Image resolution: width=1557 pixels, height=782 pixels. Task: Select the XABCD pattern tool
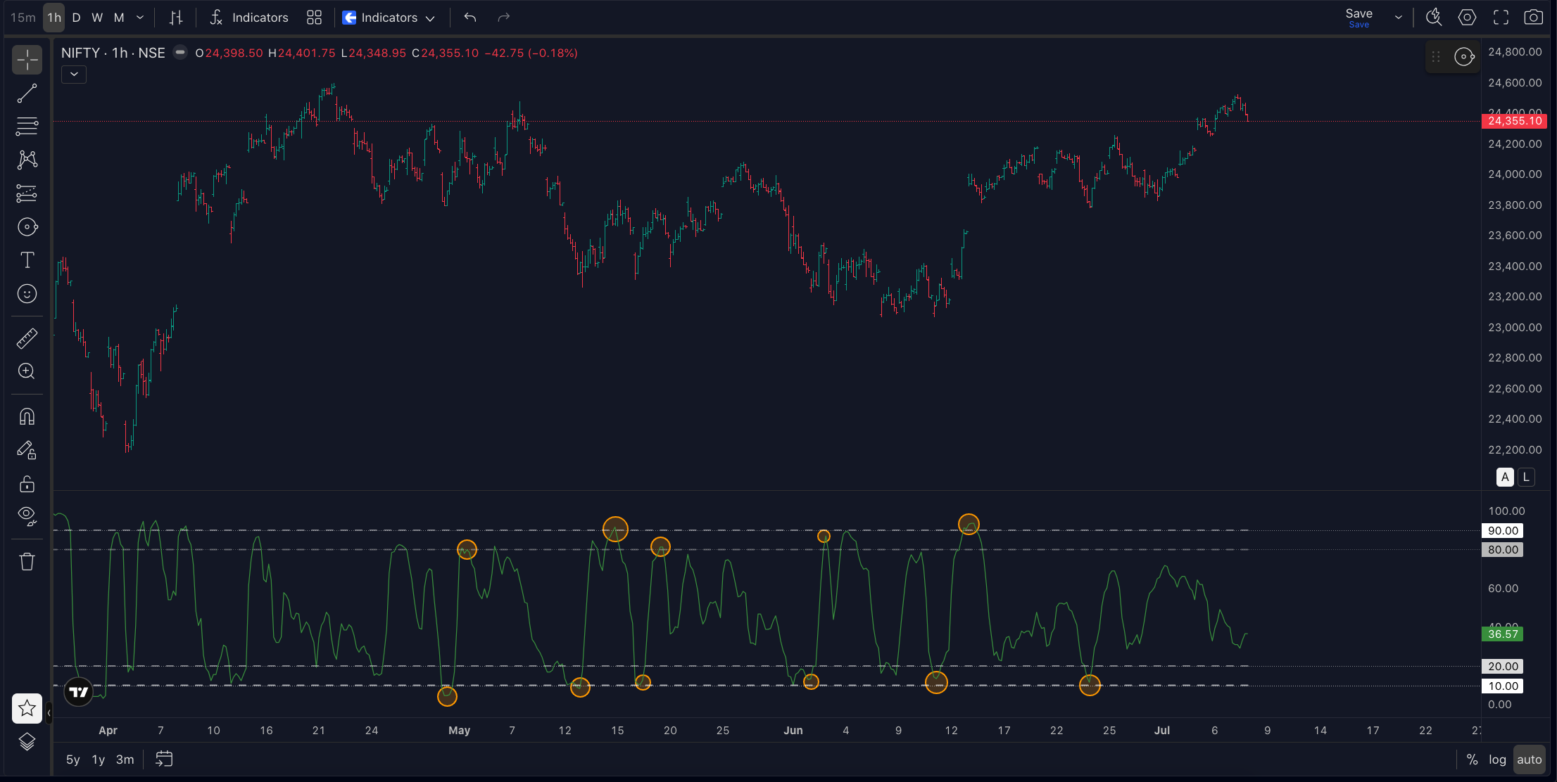click(27, 160)
